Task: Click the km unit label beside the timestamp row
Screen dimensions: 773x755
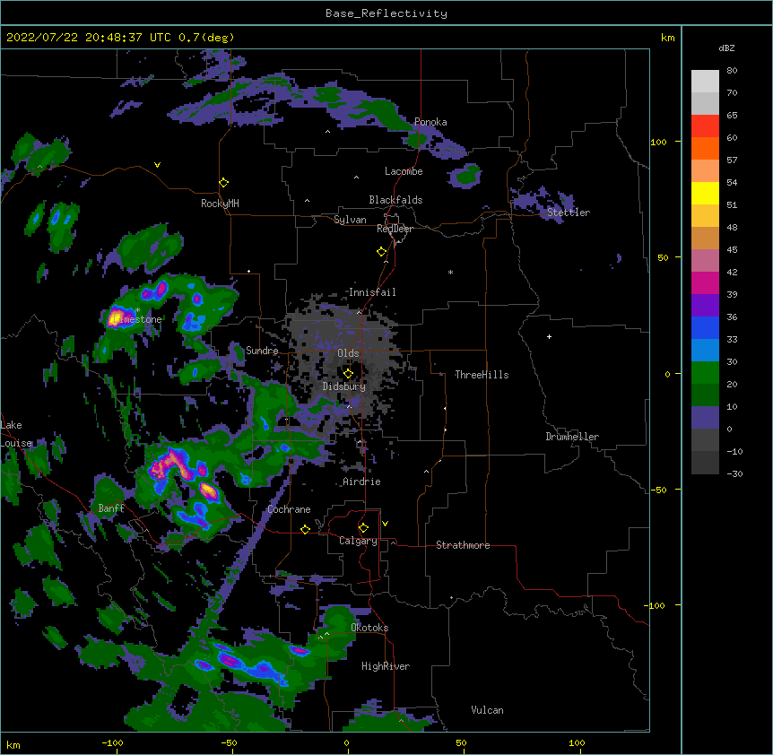Action: [x=667, y=38]
